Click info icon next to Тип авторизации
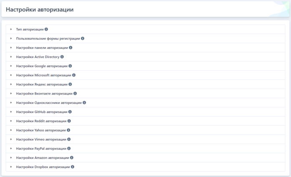The width and height of the screenshot is (291, 177). pos(46,30)
